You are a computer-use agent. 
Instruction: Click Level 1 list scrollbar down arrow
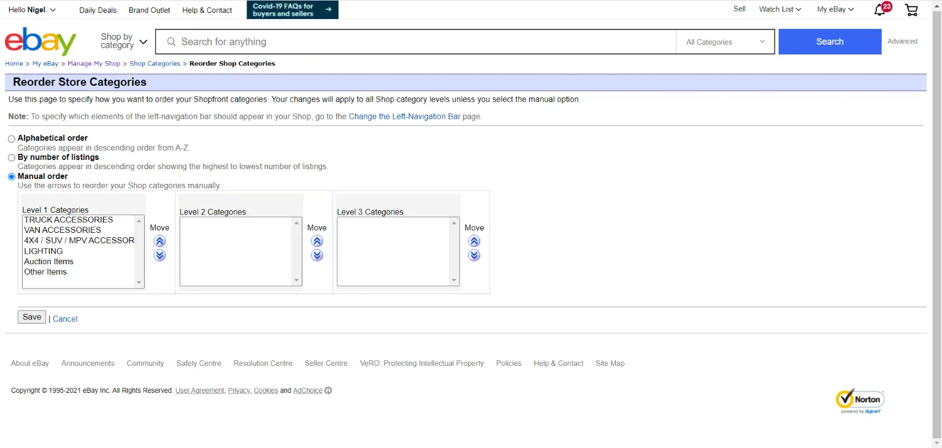pyautogui.click(x=139, y=283)
